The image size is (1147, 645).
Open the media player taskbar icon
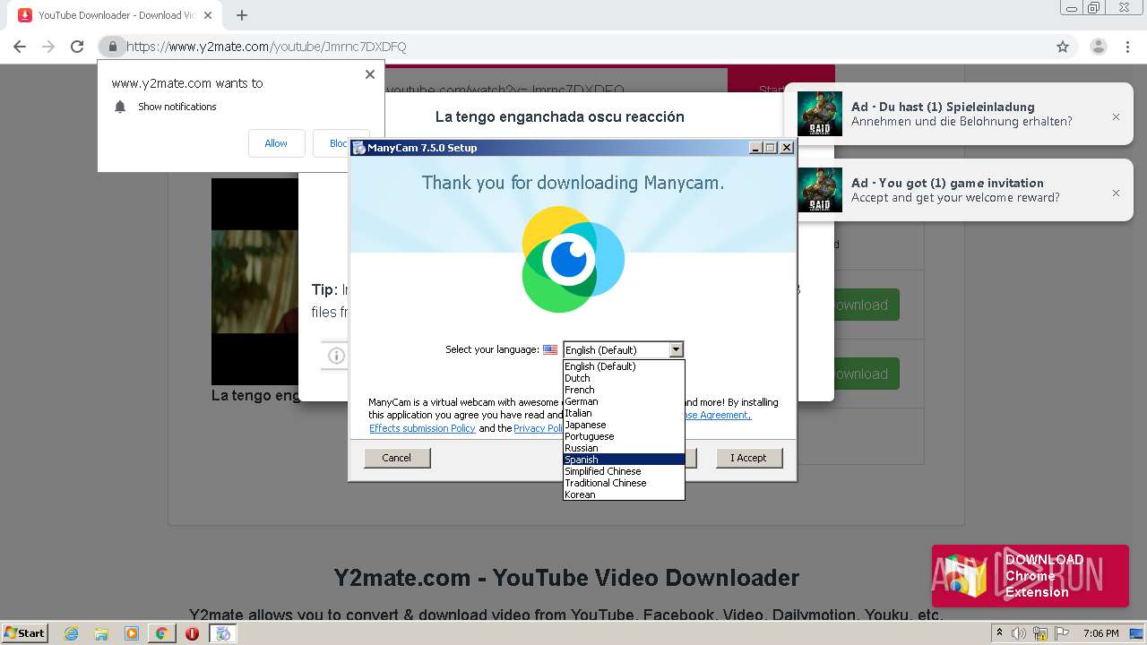tap(132, 633)
